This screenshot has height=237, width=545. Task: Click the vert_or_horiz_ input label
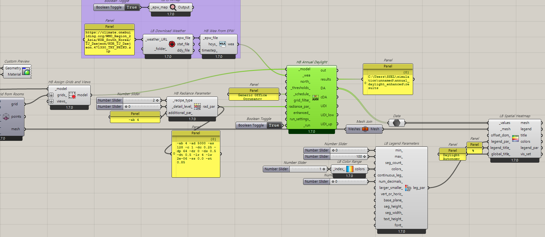pos(392,194)
